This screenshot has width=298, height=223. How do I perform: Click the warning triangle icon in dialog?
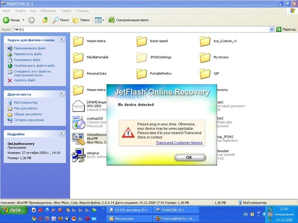(128, 132)
